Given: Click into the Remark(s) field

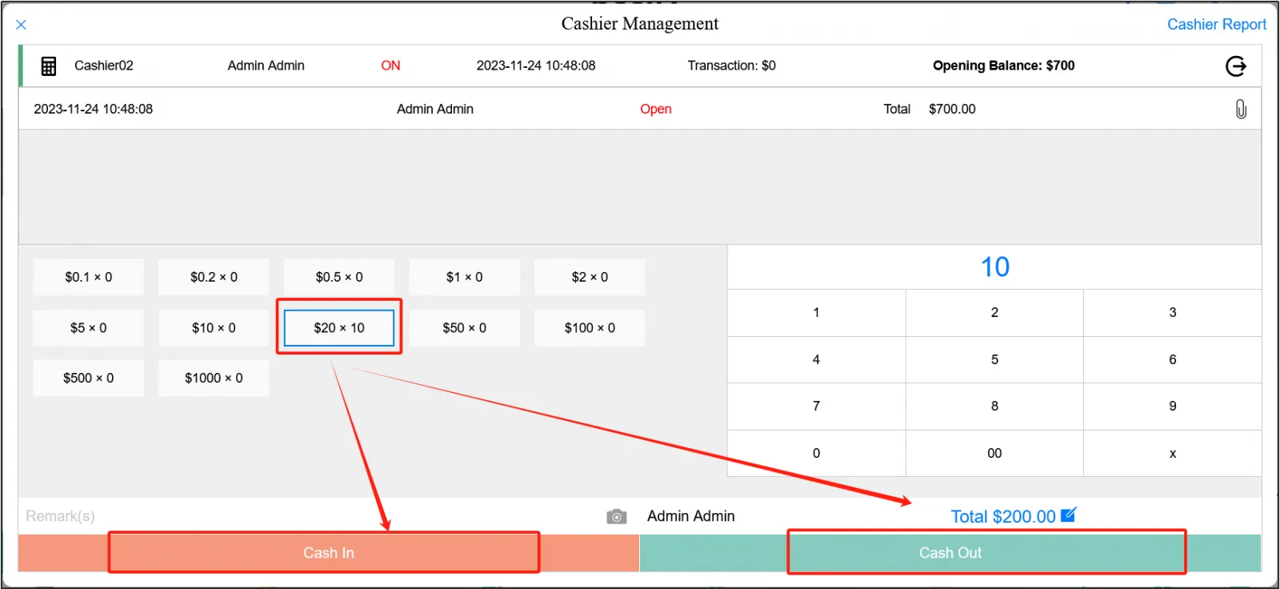Looking at the screenshot, I should coord(304,516).
